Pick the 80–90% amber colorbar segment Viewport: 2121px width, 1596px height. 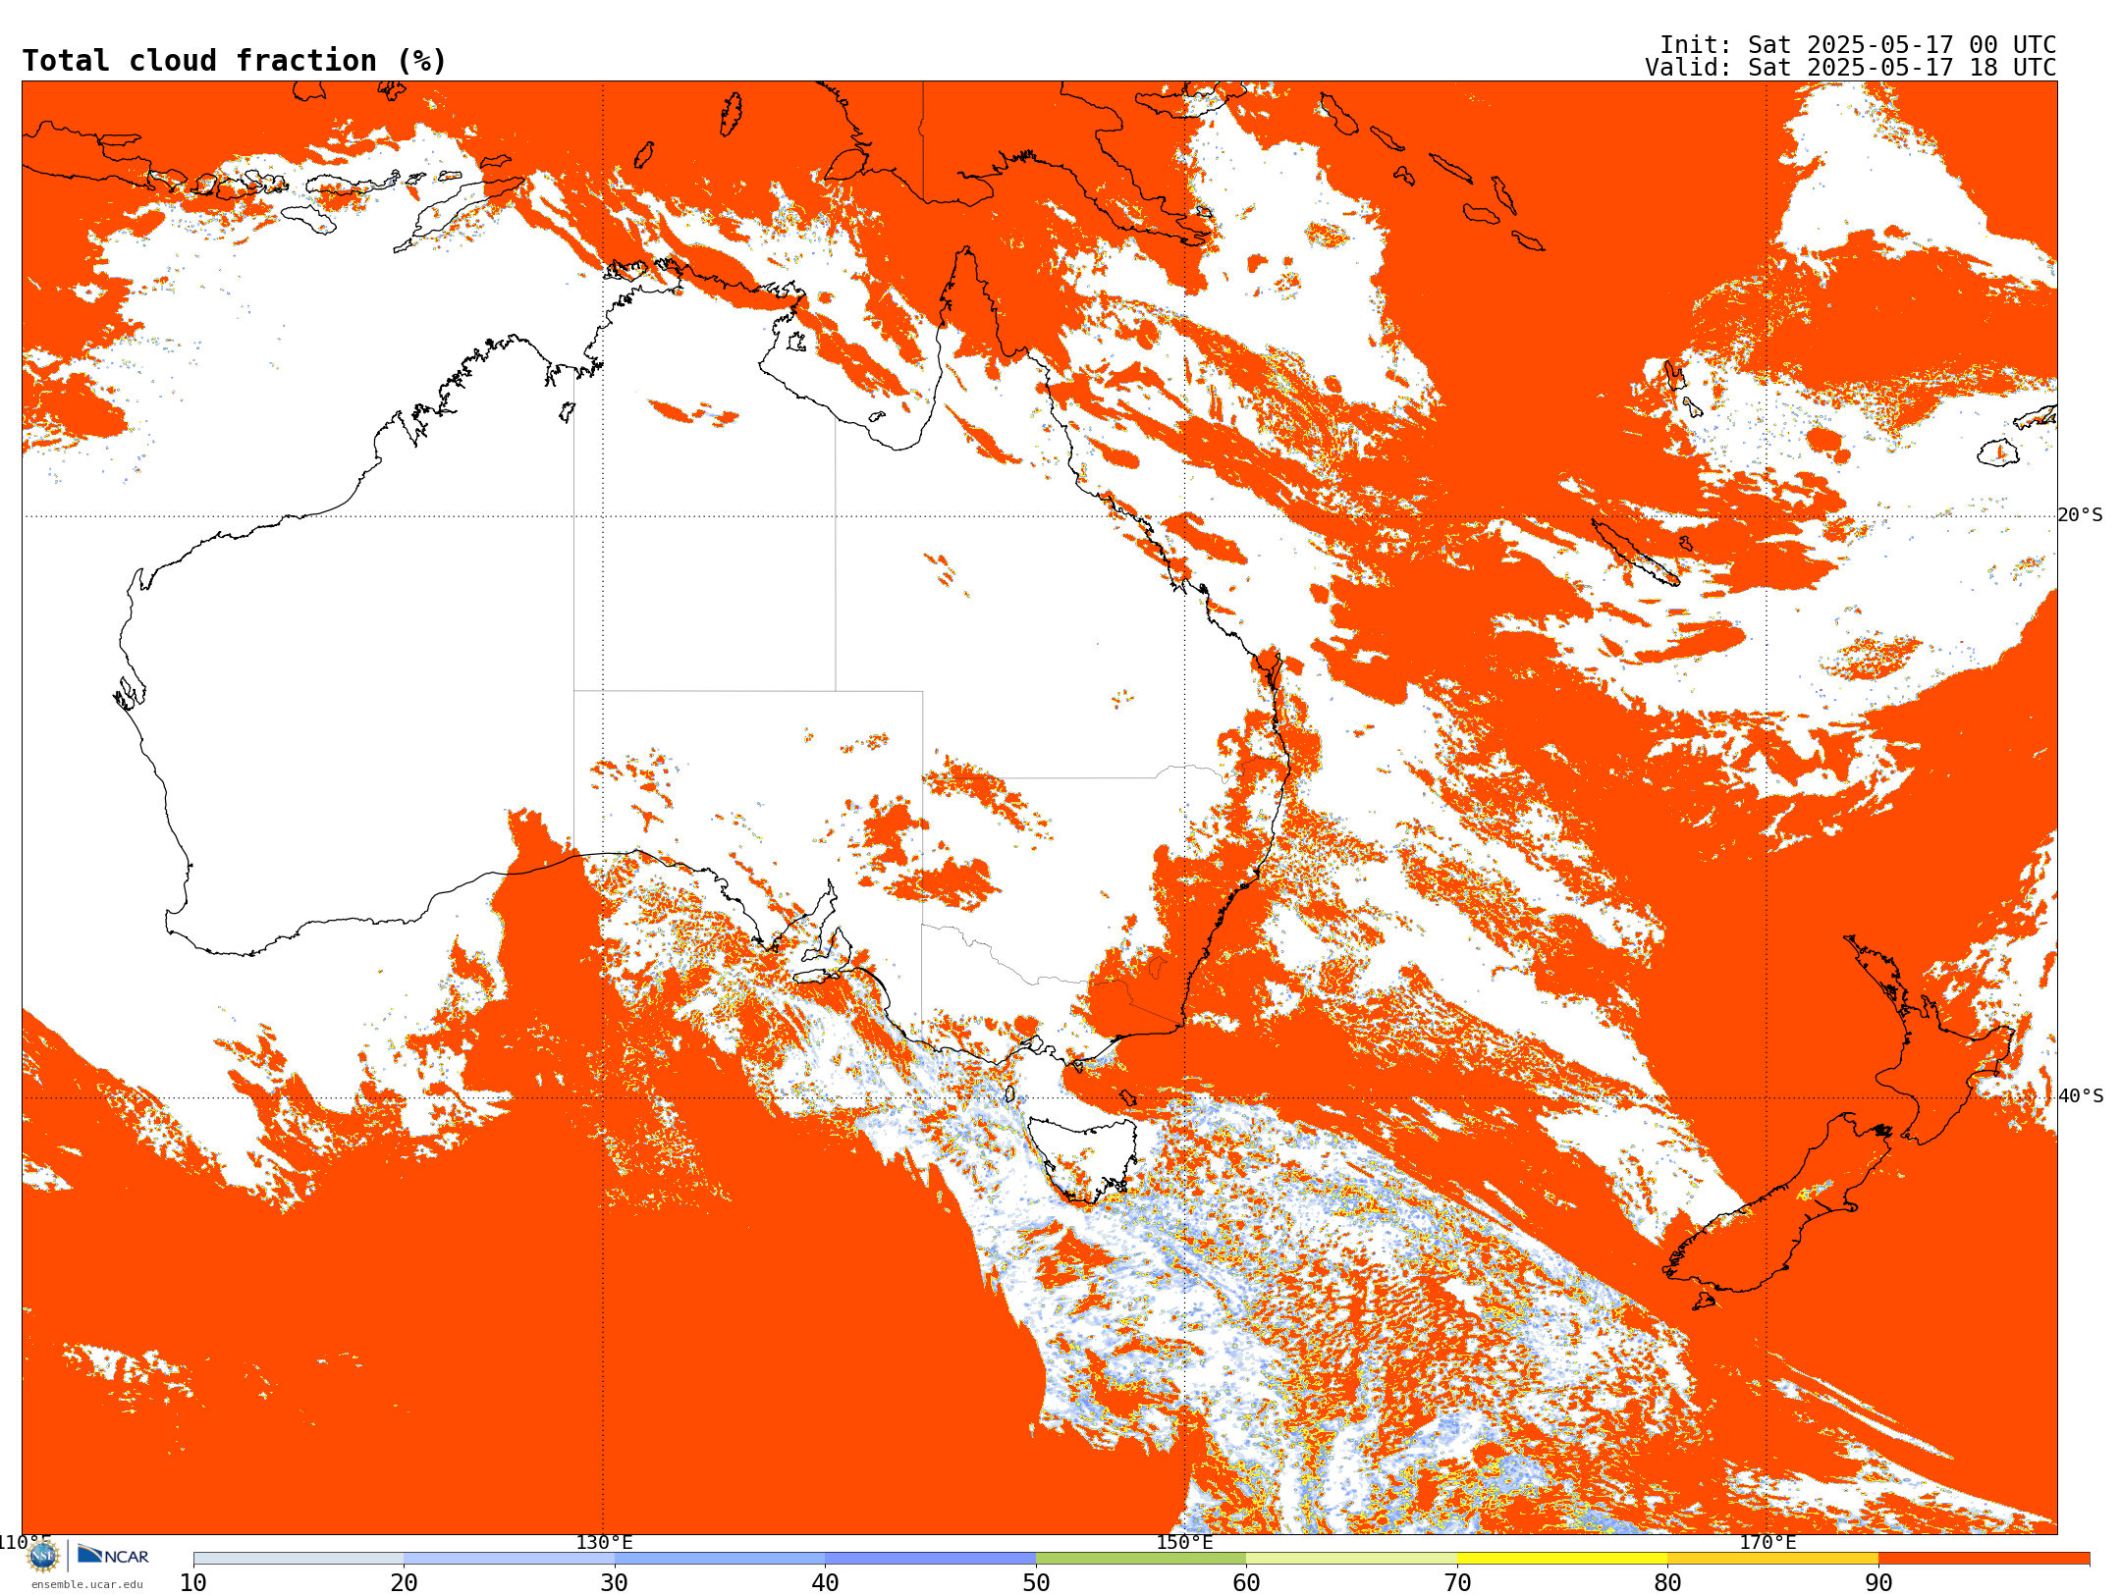(x=1772, y=1559)
